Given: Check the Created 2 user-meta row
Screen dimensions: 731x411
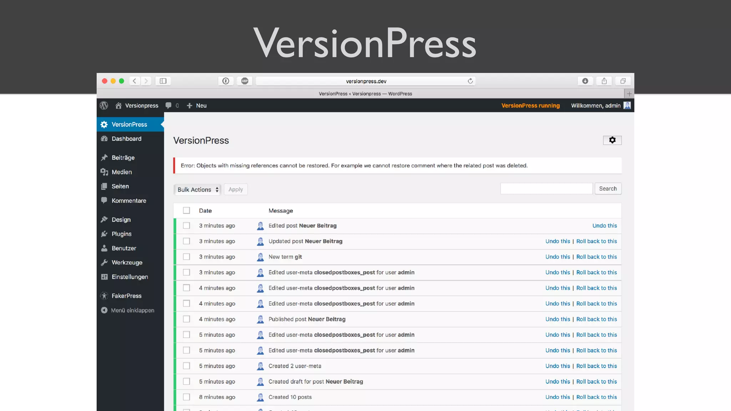Looking at the screenshot, I should coord(186,366).
